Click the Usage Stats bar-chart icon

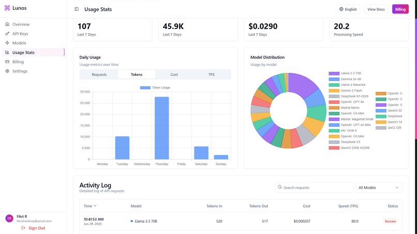pyautogui.click(x=7, y=52)
